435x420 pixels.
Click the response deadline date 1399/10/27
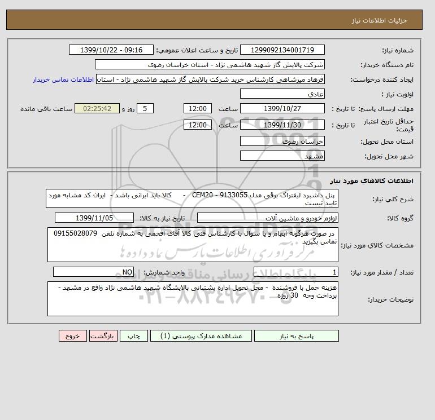coord(282,109)
